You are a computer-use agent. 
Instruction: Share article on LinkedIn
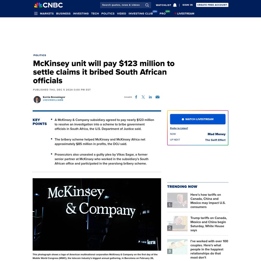coord(150,97)
